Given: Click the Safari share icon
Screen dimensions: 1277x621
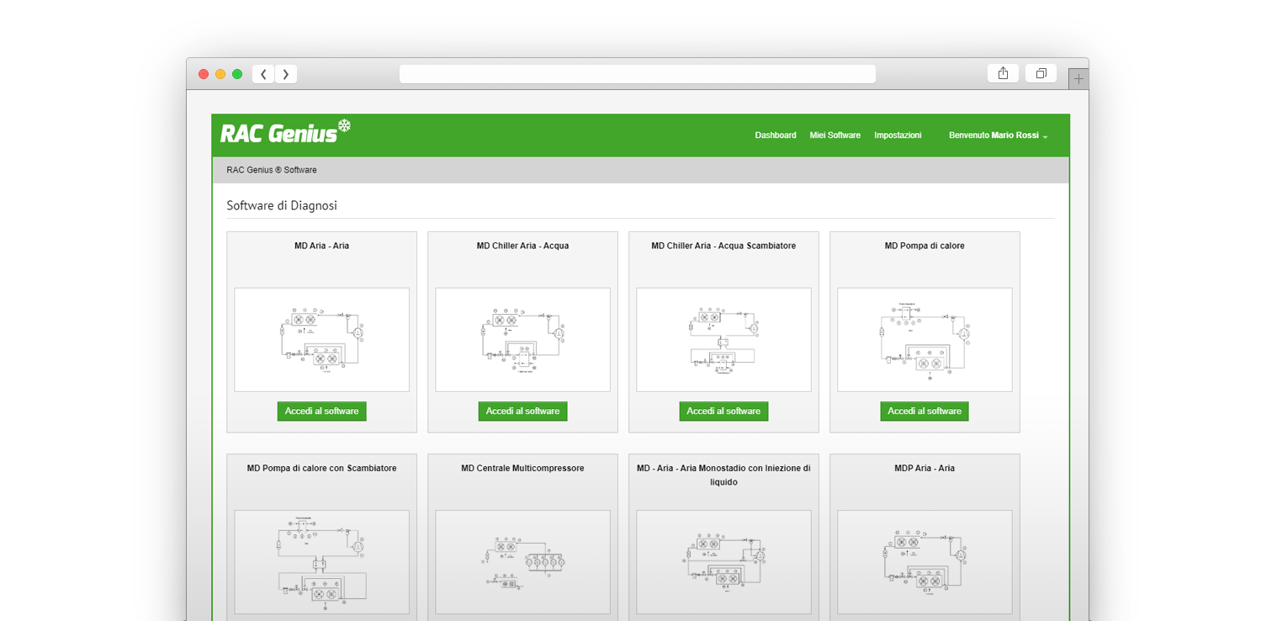Looking at the screenshot, I should [x=1003, y=73].
